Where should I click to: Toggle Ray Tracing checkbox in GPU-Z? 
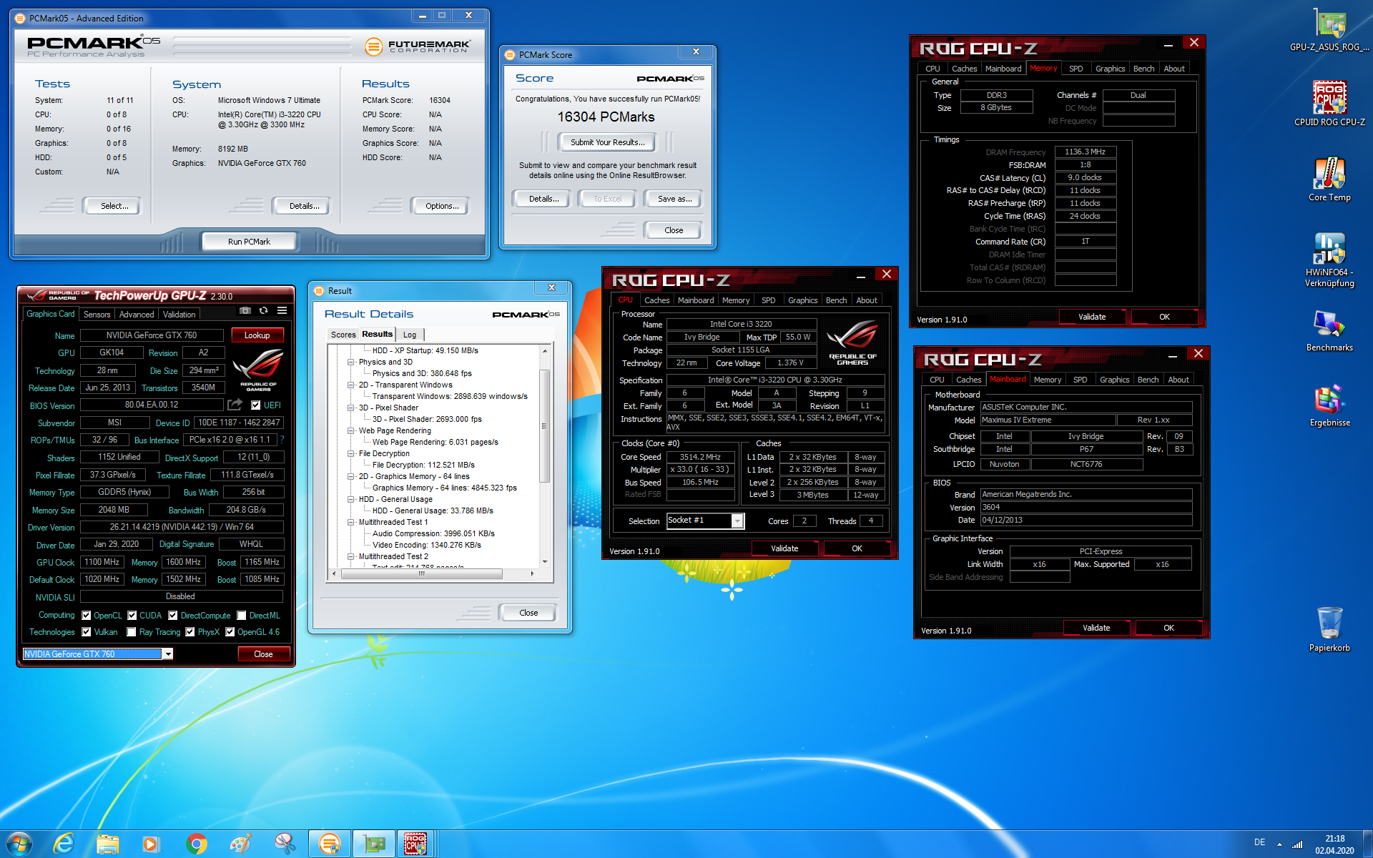click(132, 631)
